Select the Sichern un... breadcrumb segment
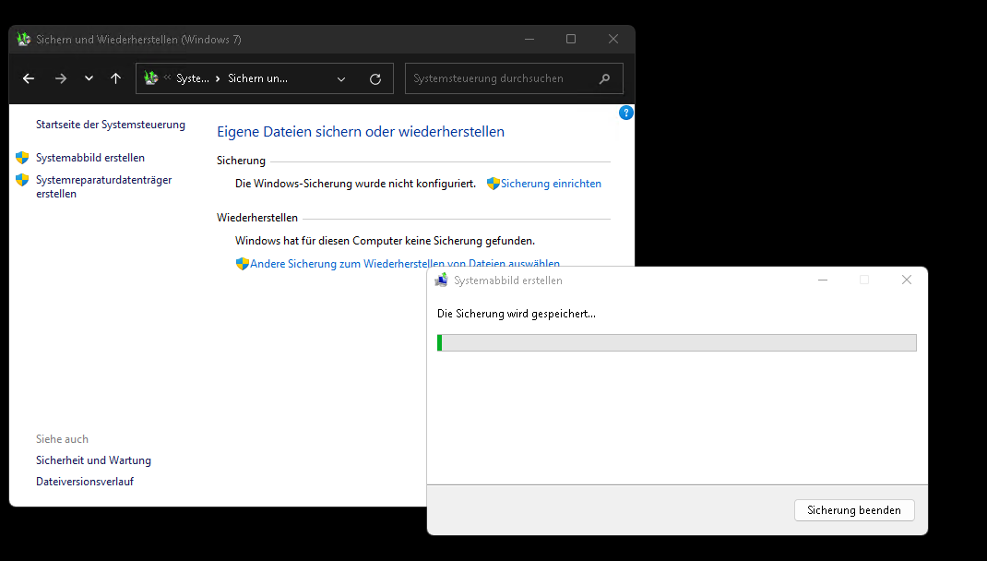The image size is (987, 561). coord(257,78)
